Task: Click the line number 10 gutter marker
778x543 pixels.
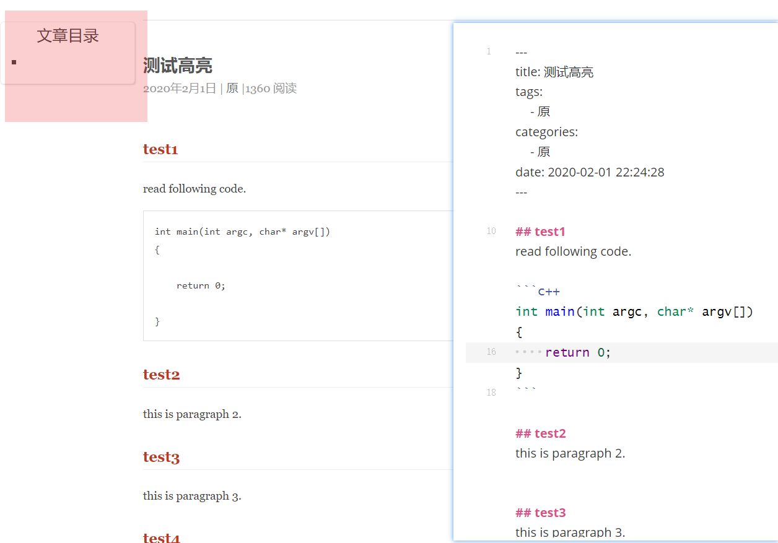Action: (x=491, y=231)
